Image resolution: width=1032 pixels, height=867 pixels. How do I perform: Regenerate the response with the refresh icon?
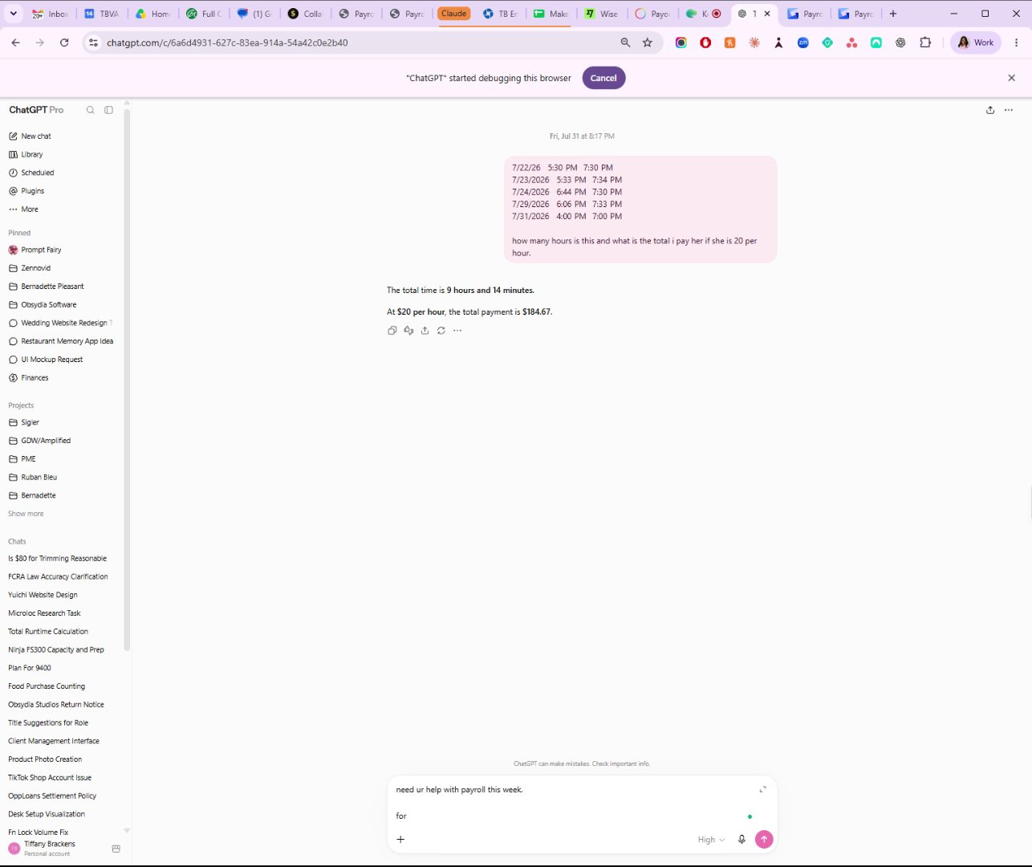441,331
